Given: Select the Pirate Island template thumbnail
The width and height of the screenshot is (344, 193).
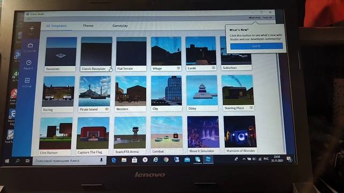Looking at the screenshot, I should 95,91.
